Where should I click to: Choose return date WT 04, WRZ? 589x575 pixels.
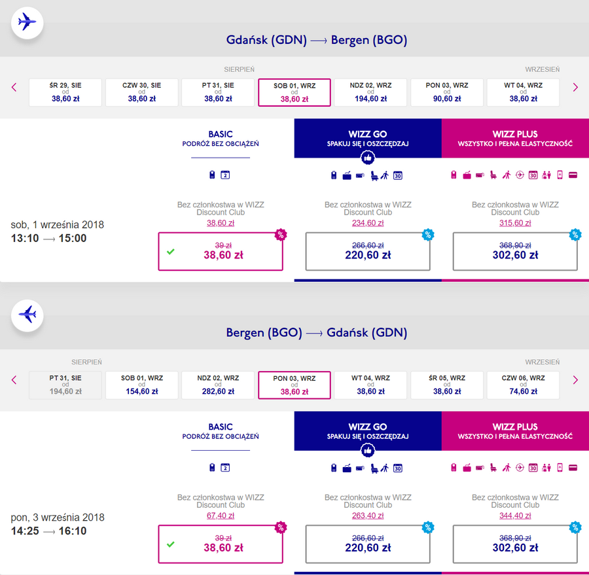(370, 385)
